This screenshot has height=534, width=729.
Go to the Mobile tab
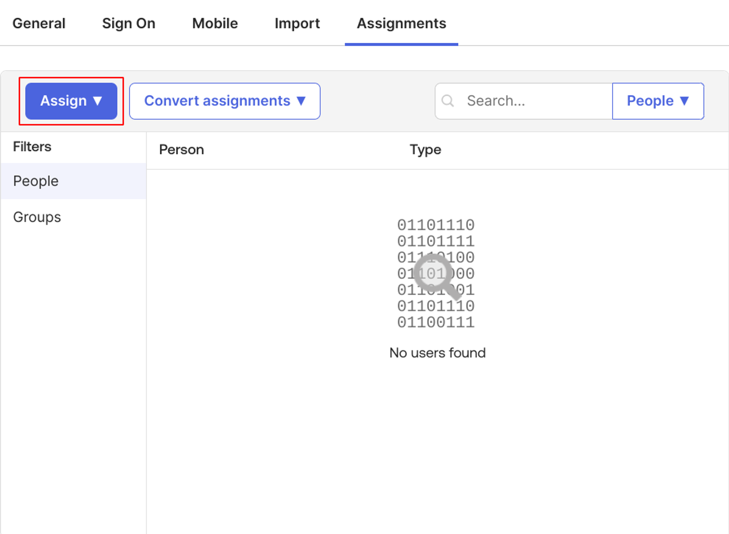(215, 24)
